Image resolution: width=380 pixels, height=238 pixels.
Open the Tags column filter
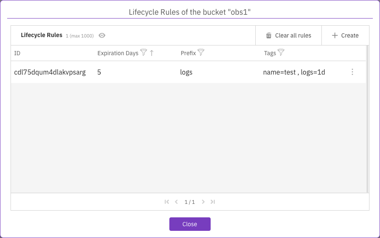(x=281, y=53)
